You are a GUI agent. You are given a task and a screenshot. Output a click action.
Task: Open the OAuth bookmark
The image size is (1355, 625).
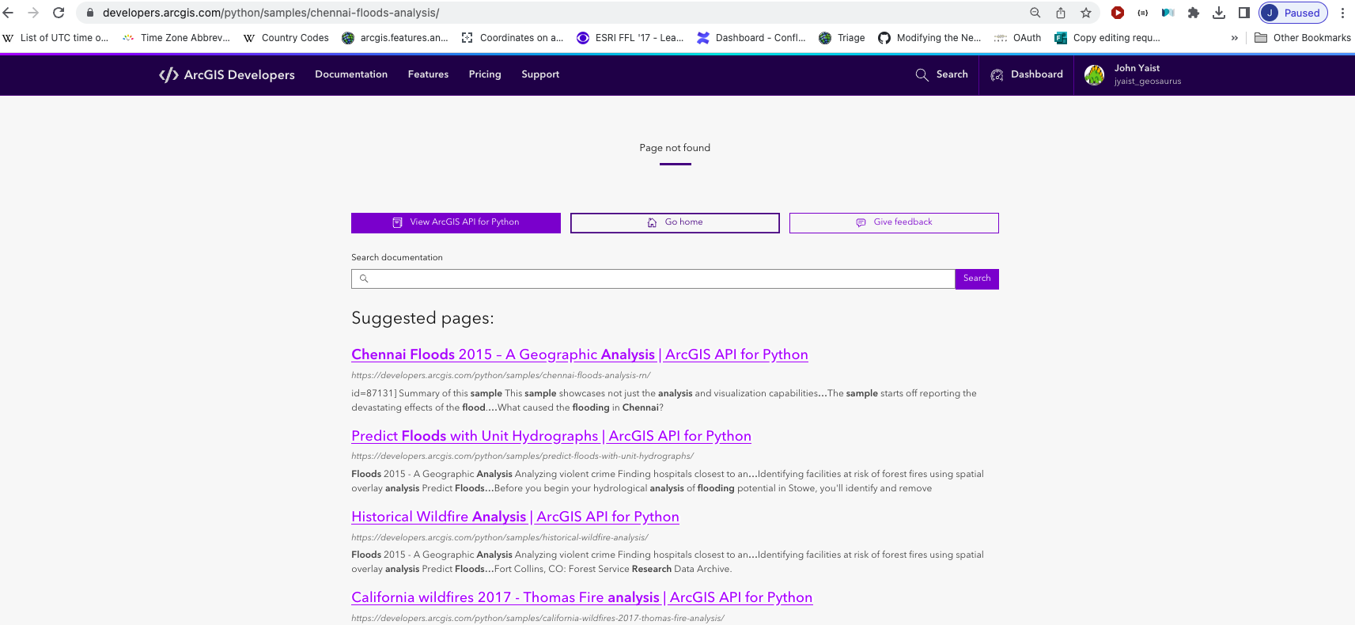click(1018, 38)
